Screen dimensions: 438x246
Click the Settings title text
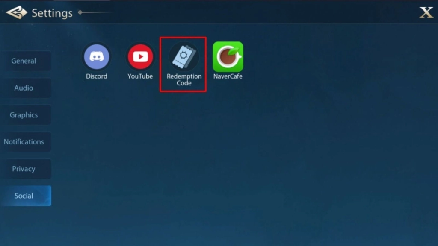52,13
